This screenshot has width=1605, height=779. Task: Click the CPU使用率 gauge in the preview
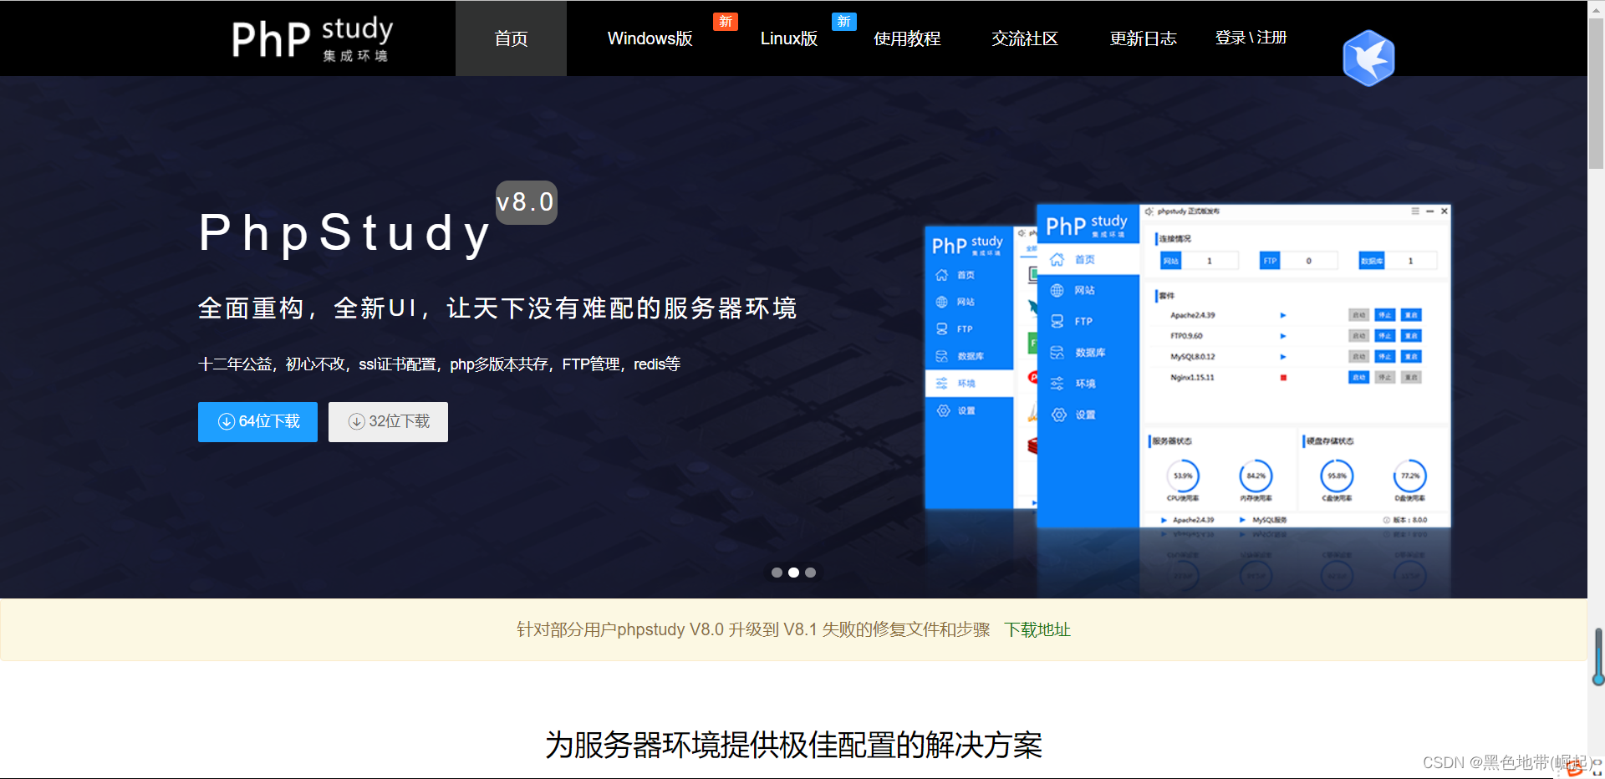pos(1183,476)
